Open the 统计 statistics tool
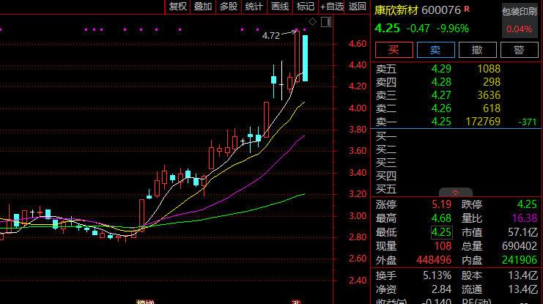543x304 pixels. tap(254, 7)
